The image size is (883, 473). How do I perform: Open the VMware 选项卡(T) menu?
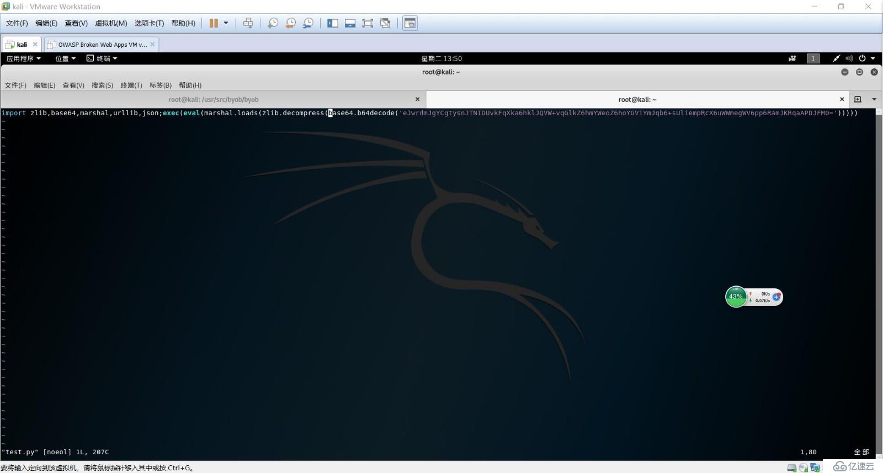149,23
